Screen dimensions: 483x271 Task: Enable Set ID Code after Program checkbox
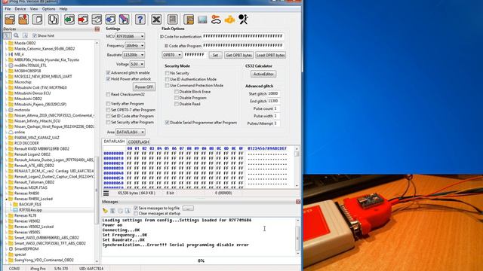[108, 116]
